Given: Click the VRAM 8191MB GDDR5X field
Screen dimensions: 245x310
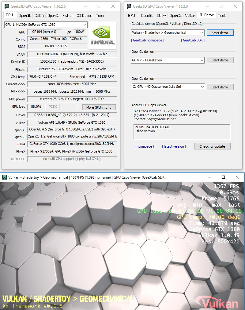Looking at the screenshot, I should pos(72,54).
